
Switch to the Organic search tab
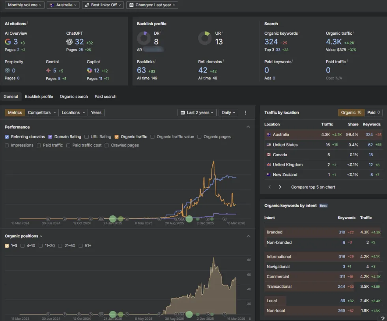click(74, 97)
